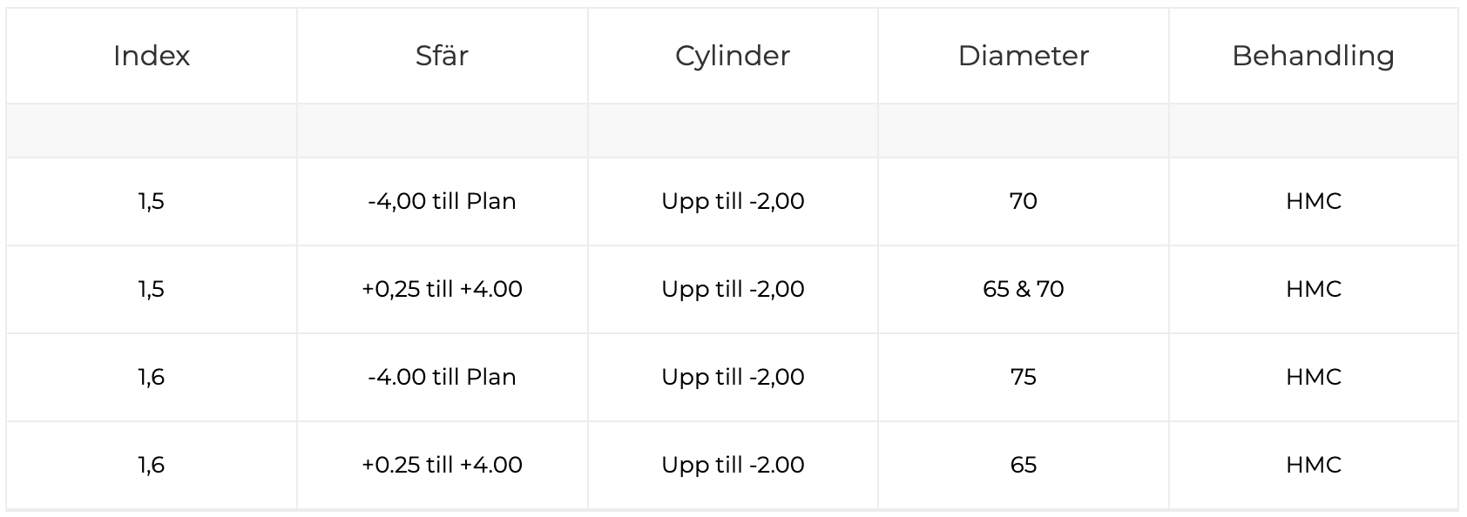Click the diameter cell showing 75
1467x517 pixels.
point(1023,377)
